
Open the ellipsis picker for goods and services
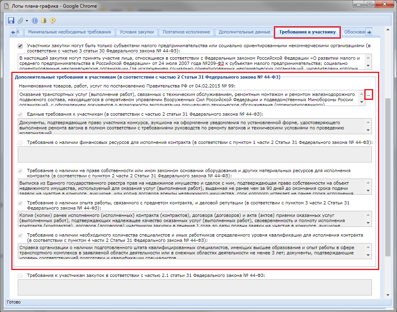pos(368,95)
